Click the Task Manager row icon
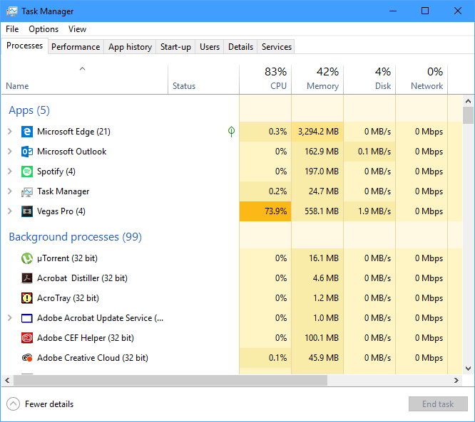Screen dimensions: 475x422 (x=27, y=191)
